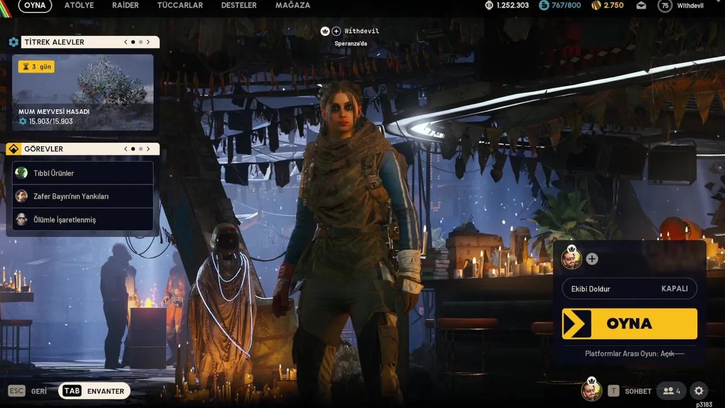The height and width of the screenshot is (408, 725).
Task: Click the T chat key icon
Action: pyautogui.click(x=613, y=391)
